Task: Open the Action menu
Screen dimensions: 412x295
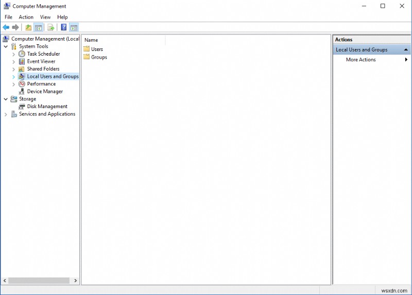Action: pos(26,17)
